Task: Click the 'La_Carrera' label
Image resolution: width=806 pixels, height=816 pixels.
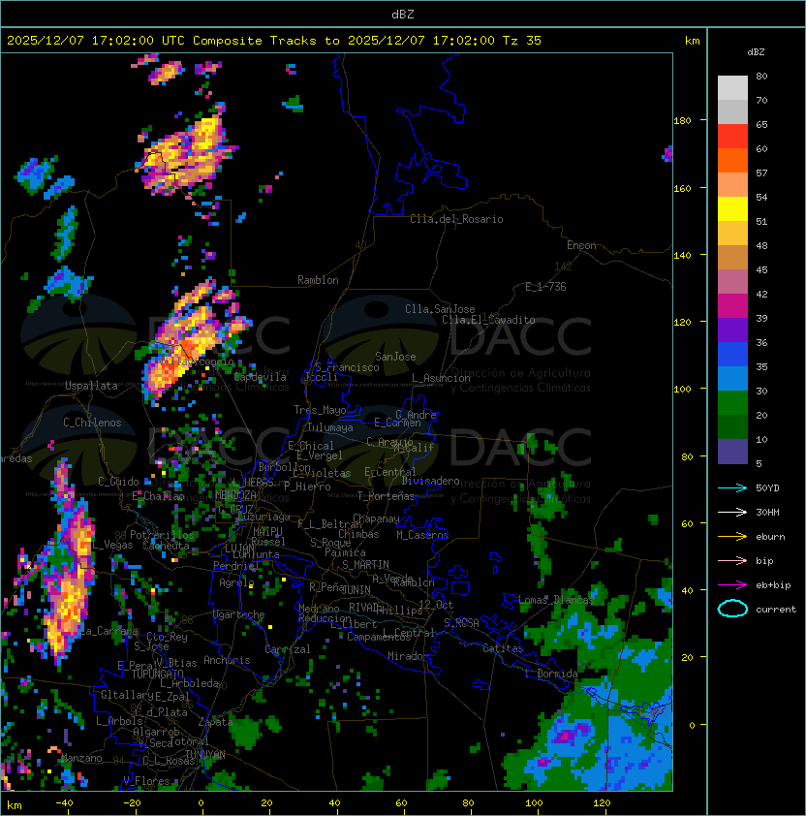Action: [x=109, y=631]
